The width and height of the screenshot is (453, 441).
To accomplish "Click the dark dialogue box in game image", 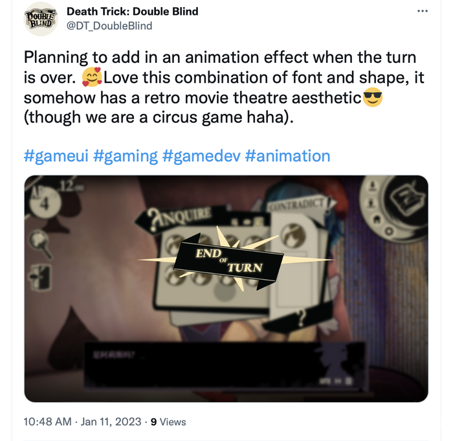I will [x=225, y=366].
